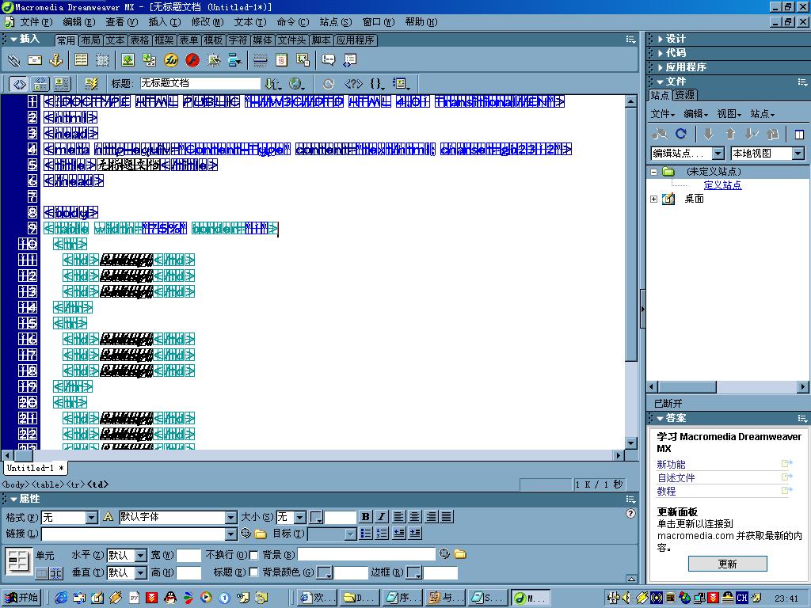Click the Live Data view lightning icon
This screenshot has width=811, height=608.
tap(92, 84)
